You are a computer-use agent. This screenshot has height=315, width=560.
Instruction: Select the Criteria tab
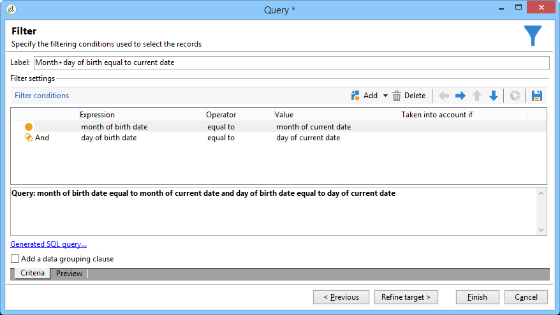(33, 274)
